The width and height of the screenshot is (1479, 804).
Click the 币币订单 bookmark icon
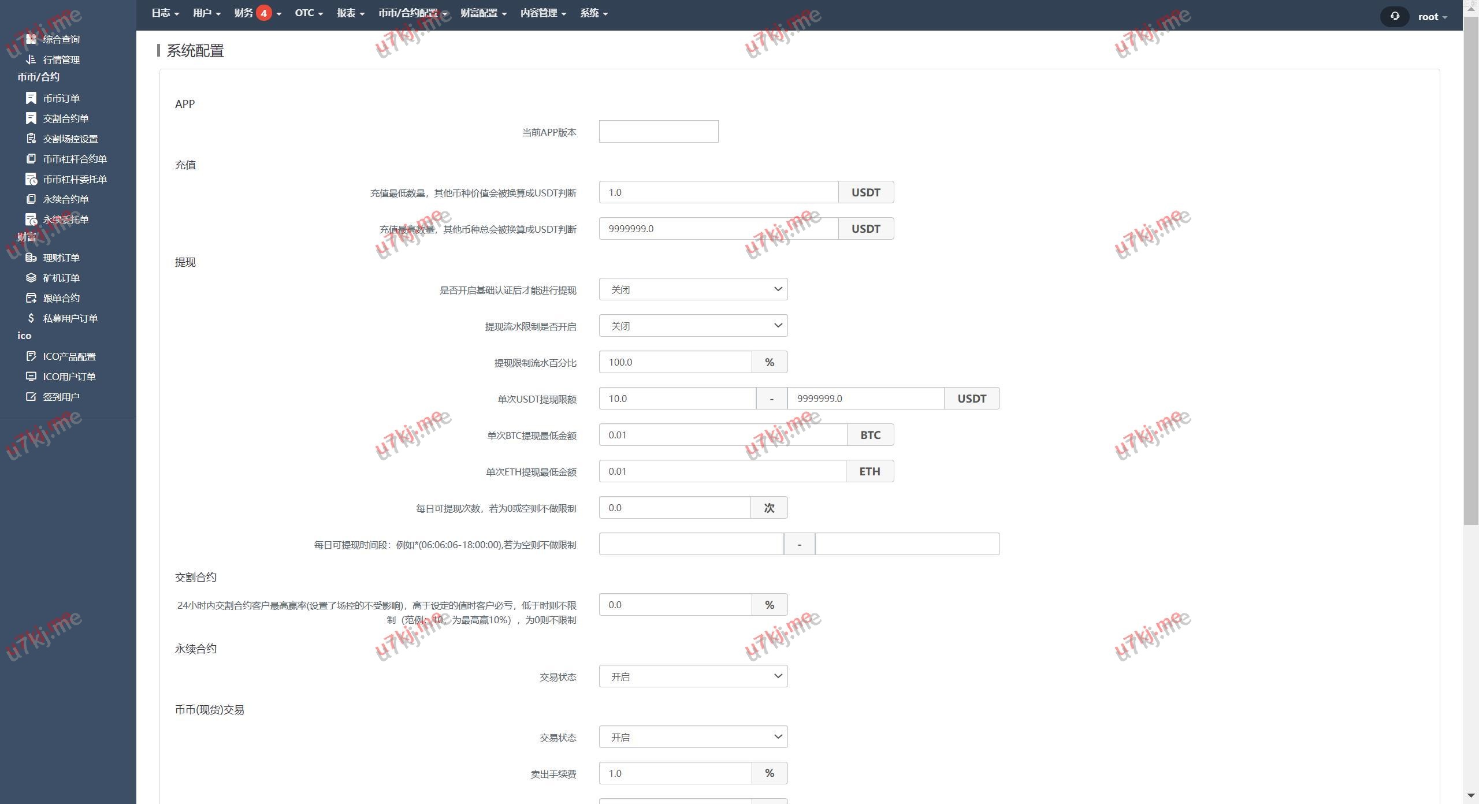pyautogui.click(x=31, y=98)
